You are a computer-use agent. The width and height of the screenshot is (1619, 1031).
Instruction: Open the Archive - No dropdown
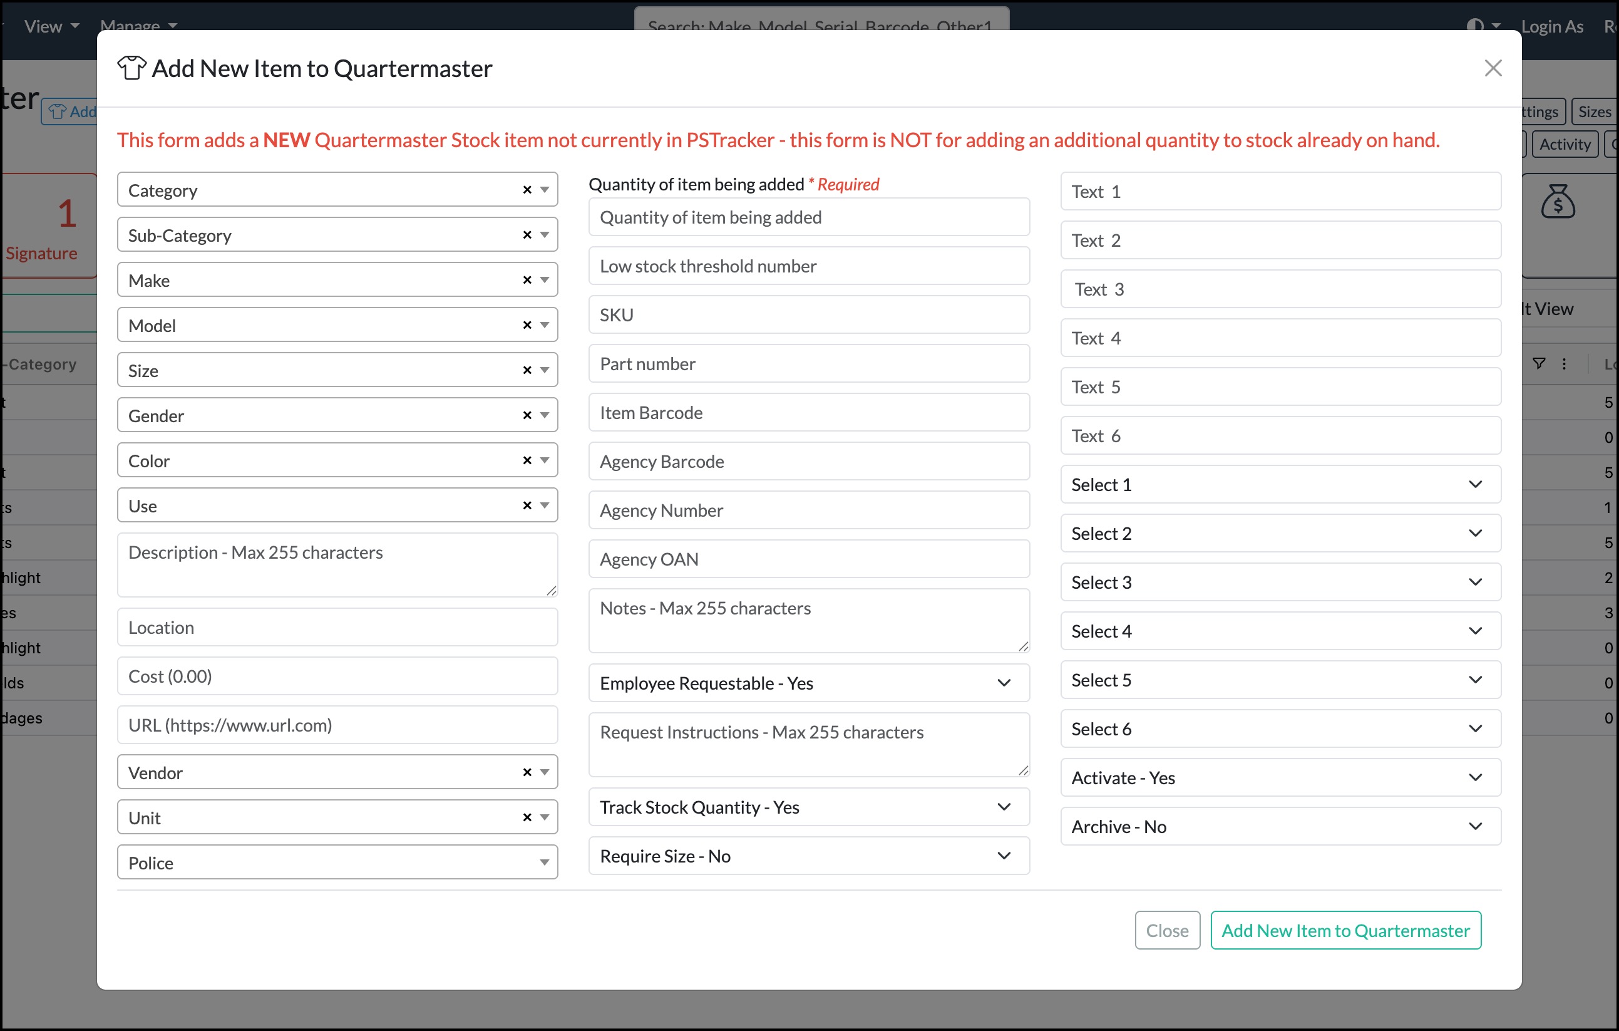pos(1280,827)
